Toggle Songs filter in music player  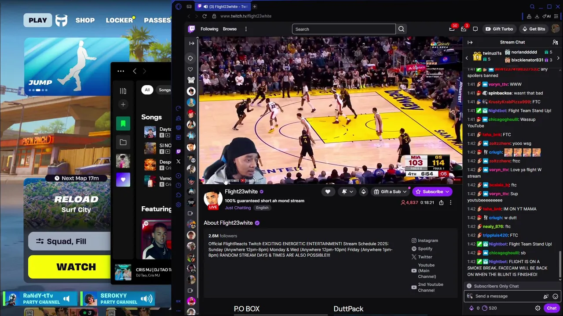[x=165, y=90]
